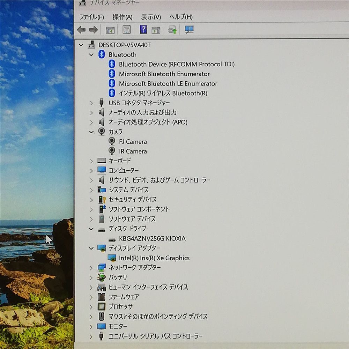Open the Properties toolbar icon

tap(127, 30)
